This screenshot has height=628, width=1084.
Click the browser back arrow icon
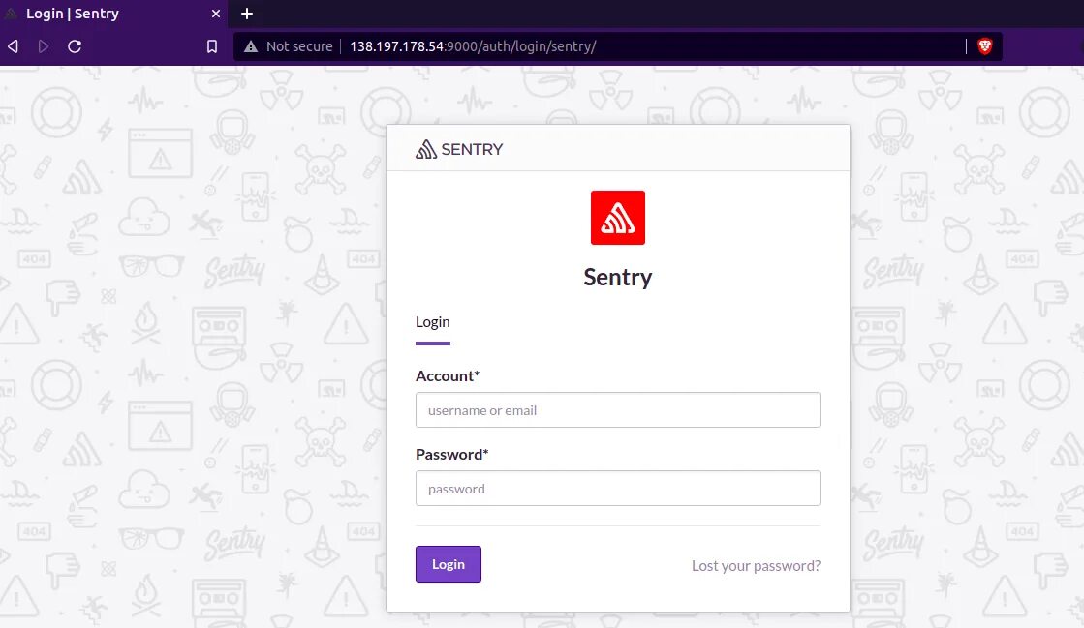(x=13, y=46)
